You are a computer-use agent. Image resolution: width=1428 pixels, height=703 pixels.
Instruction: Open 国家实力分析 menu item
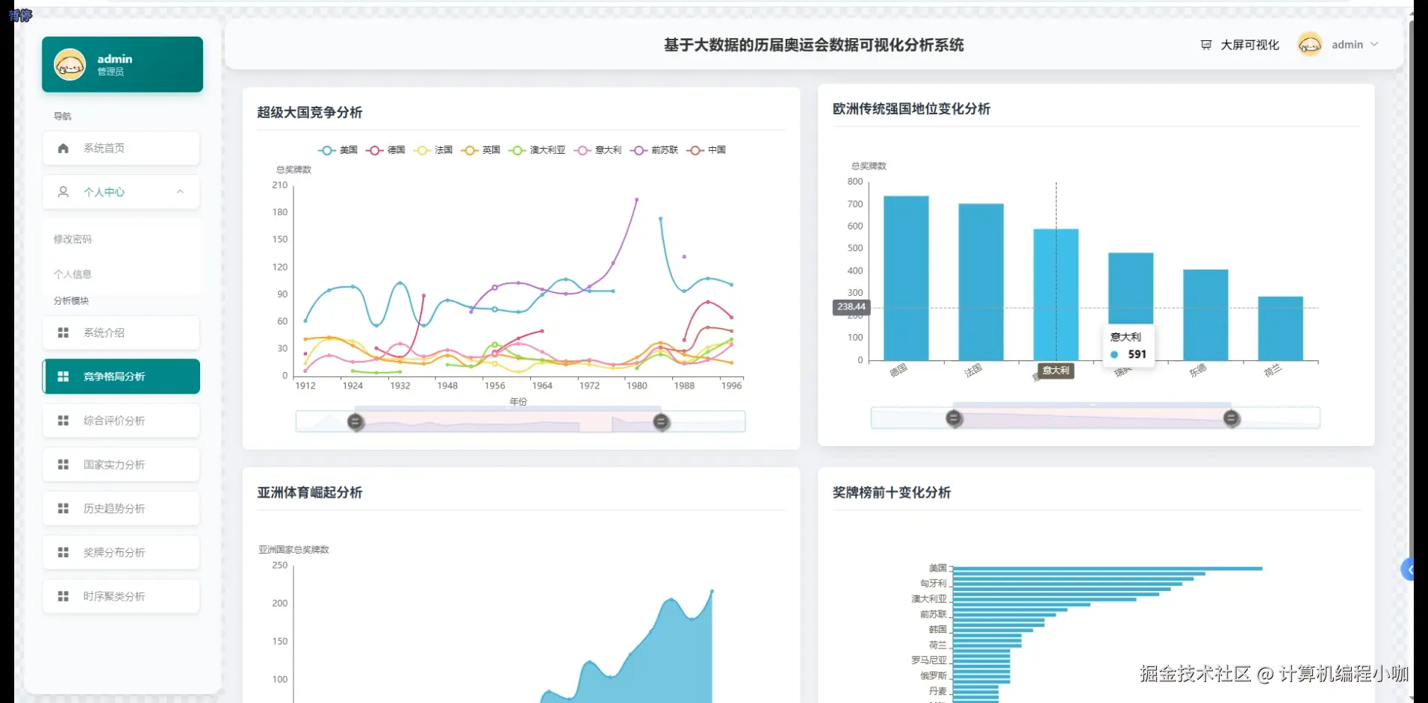pyautogui.click(x=121, y=465)
